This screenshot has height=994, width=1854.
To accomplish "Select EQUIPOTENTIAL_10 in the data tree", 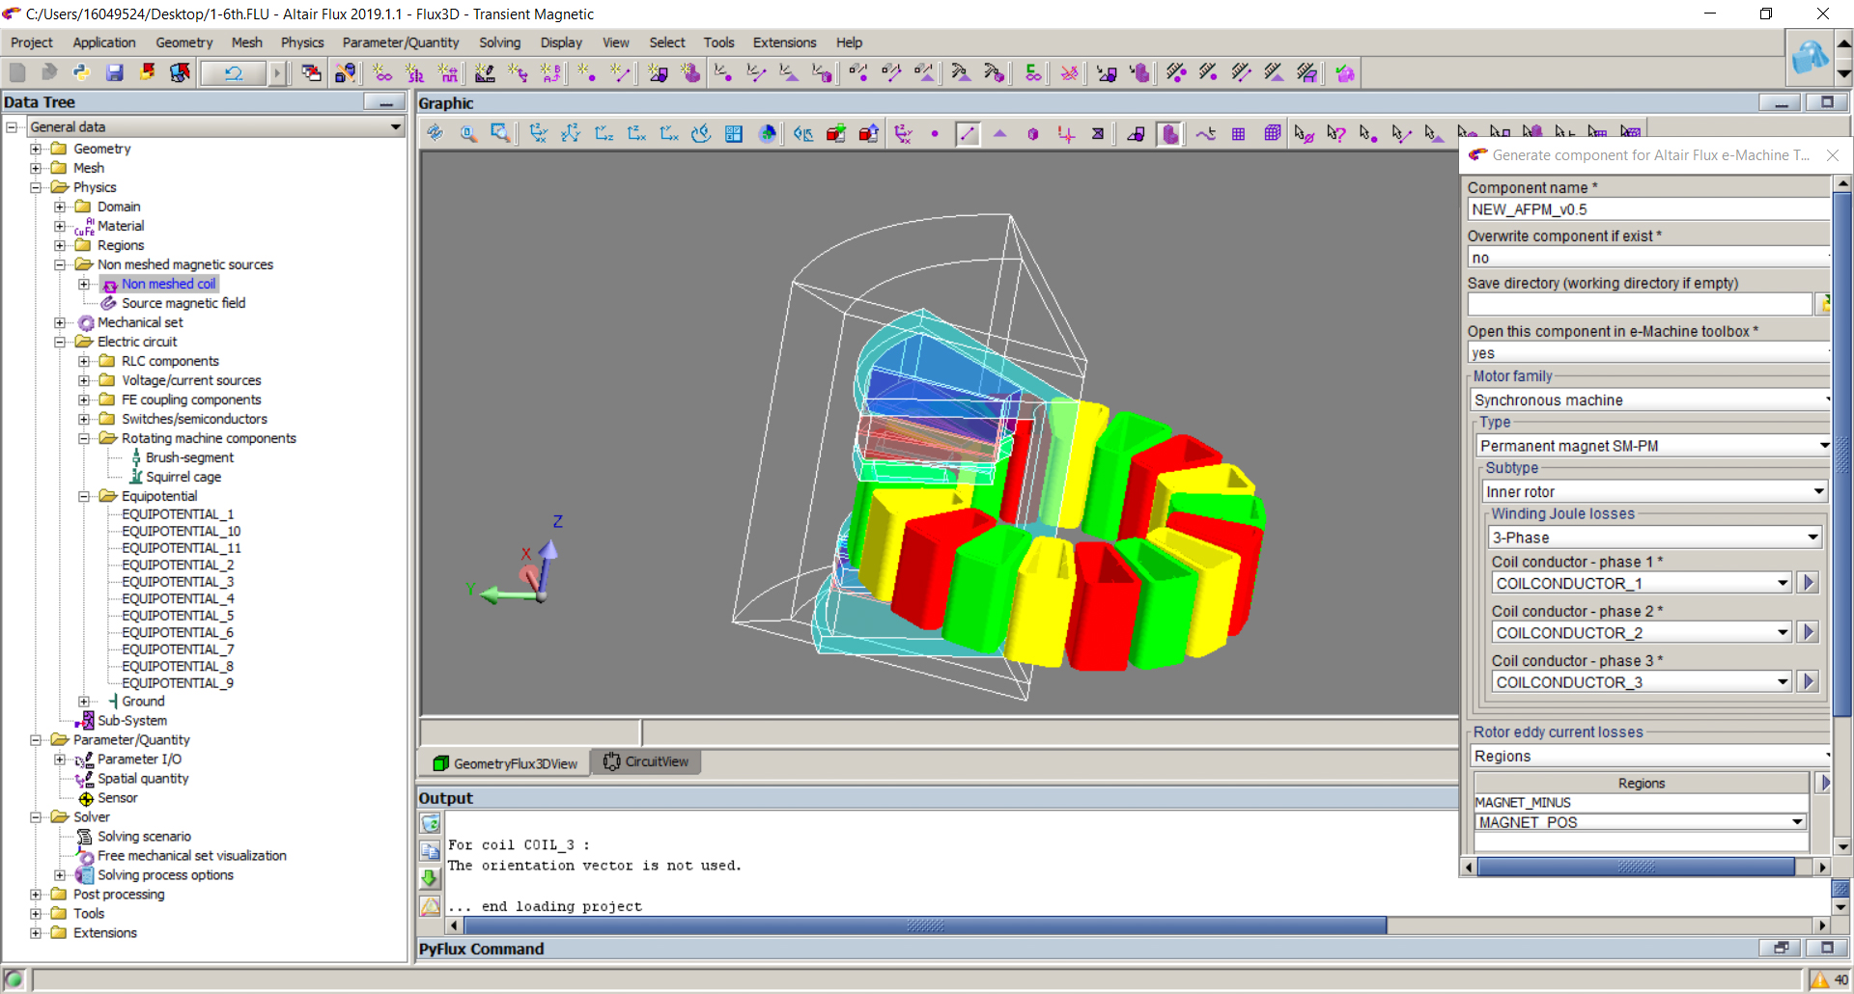I will coord(181,531).
